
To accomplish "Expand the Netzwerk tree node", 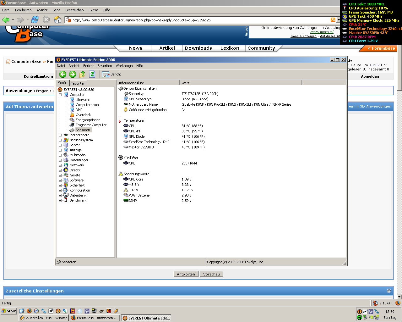I will [x=60, y=165].
